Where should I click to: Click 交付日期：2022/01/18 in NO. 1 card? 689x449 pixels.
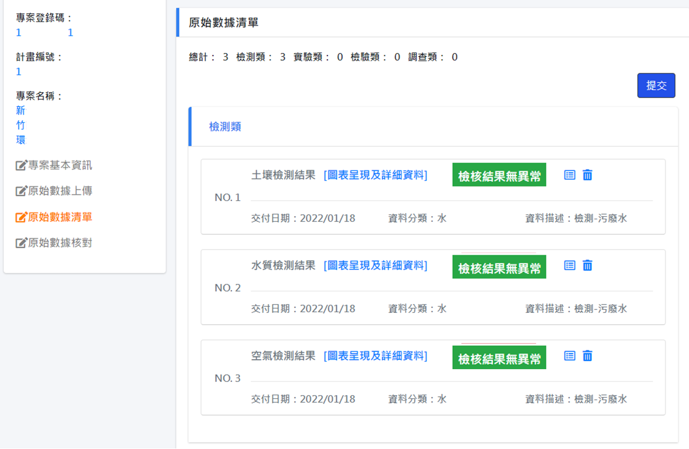point(303,218)
